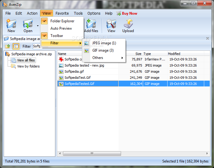Viewport: 214px width, 168px height.
Task: Click the View all files icon
Action: pos(13,60)
